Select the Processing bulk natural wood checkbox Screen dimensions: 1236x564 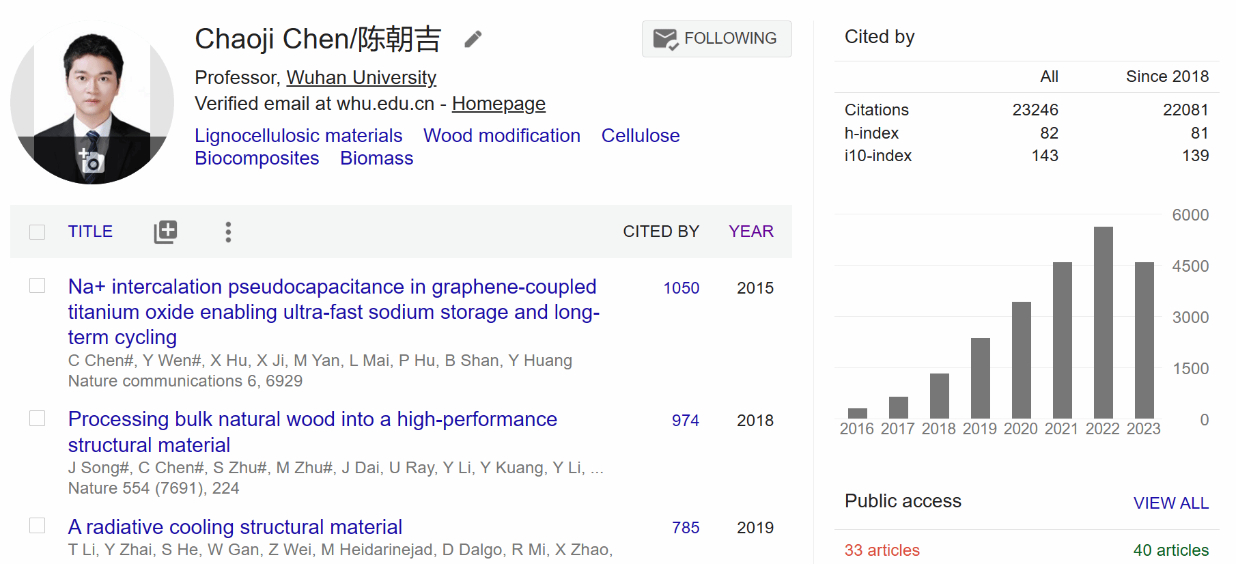click(38, 418)
